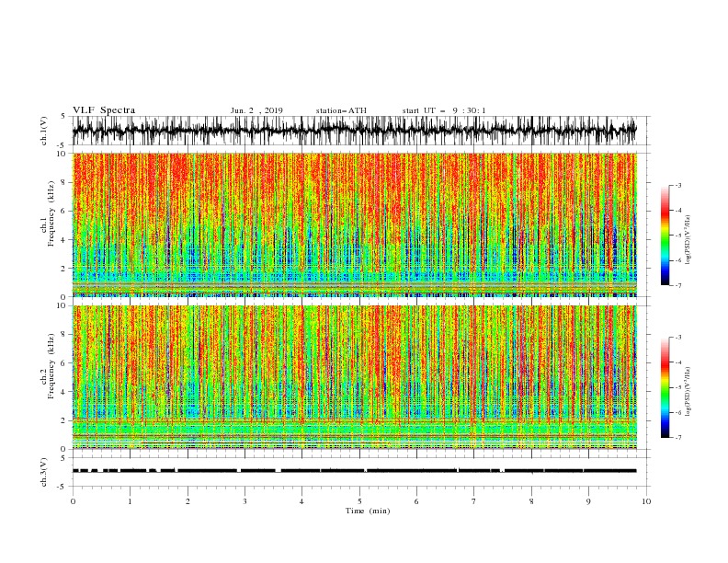Click the "Time (min)" axis label
Image resolution: width=728 pixels, height=563 pixels.
(368, 511)
